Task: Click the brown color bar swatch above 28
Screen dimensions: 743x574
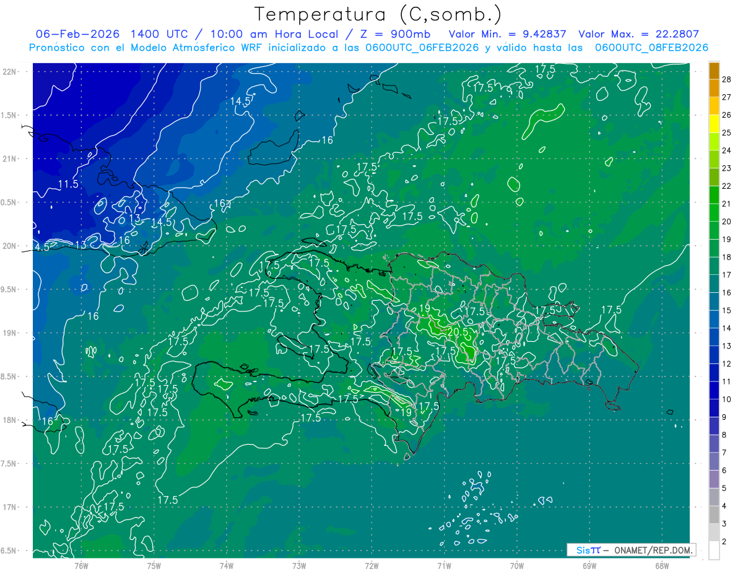Action: click(714, 71)
